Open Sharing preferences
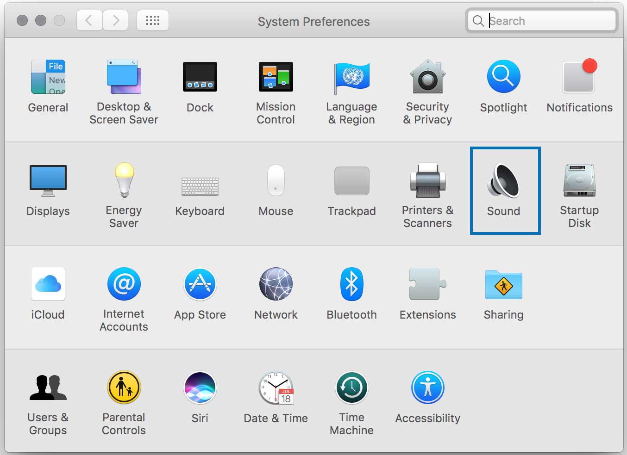This screenshot has height=455, width=627. (x=503, y=294)
